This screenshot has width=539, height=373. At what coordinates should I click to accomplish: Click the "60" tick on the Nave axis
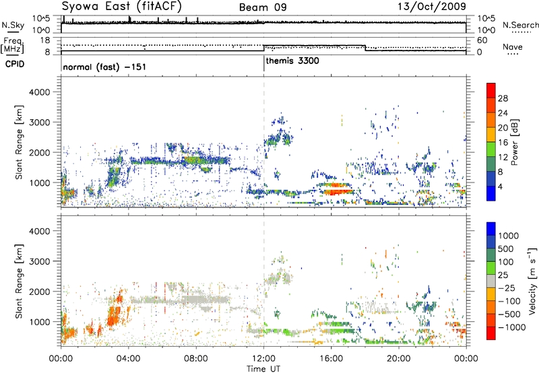tap(482, 40)
